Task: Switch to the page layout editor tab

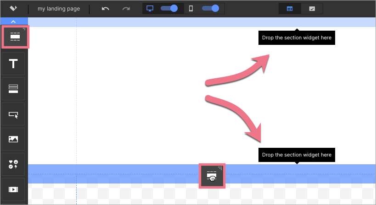Action: click(x=290, y=9)
